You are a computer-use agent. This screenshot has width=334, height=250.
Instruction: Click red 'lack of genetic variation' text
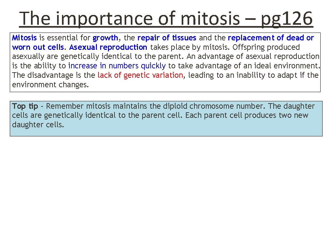click(140, 76)
